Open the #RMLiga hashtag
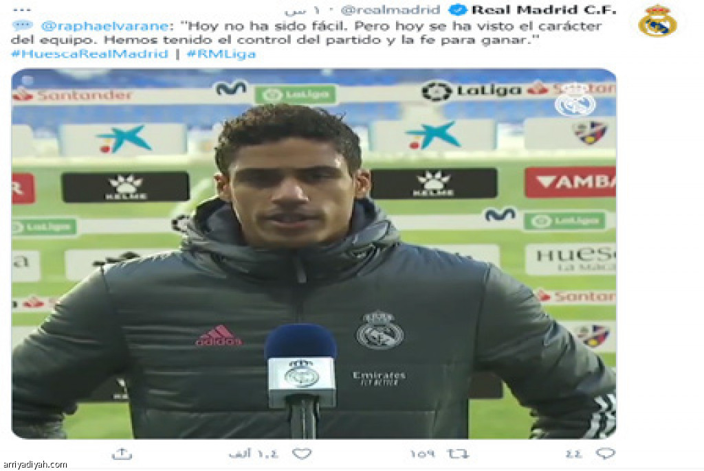The width and height of the screenshot is (704, 471). click(x=221, y=54)
